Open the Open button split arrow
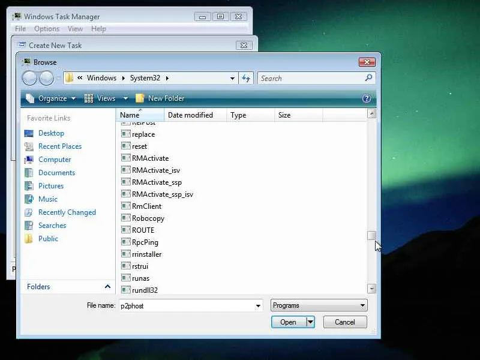The width and height of the screenshot is (480, 360). pos(310,322)
